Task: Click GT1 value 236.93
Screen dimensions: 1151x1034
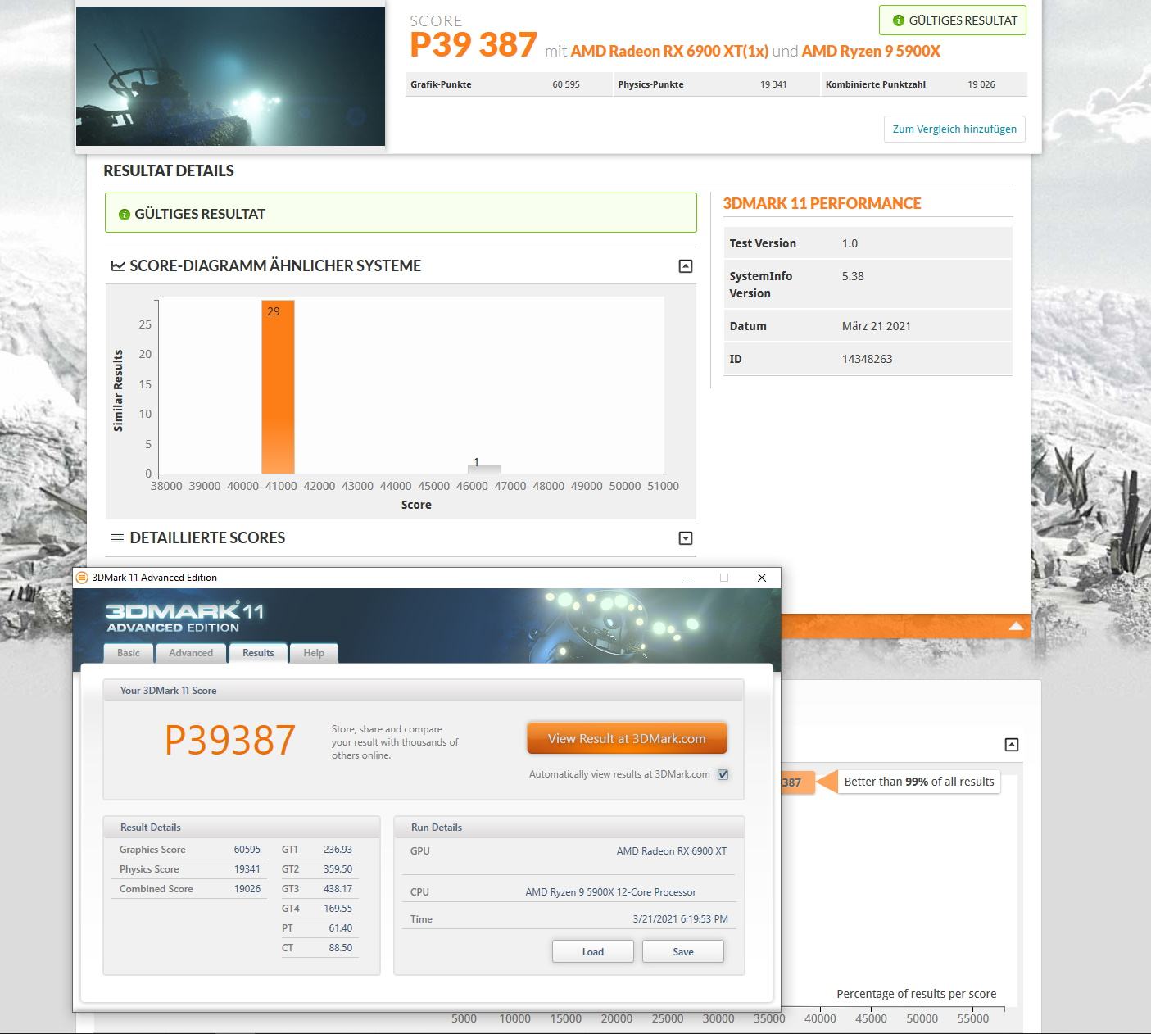Action: [338, 850]
